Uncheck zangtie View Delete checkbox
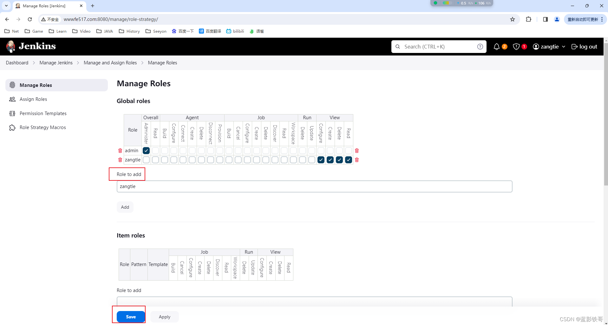This screenshot has height=325, width=608. point(339,160)
